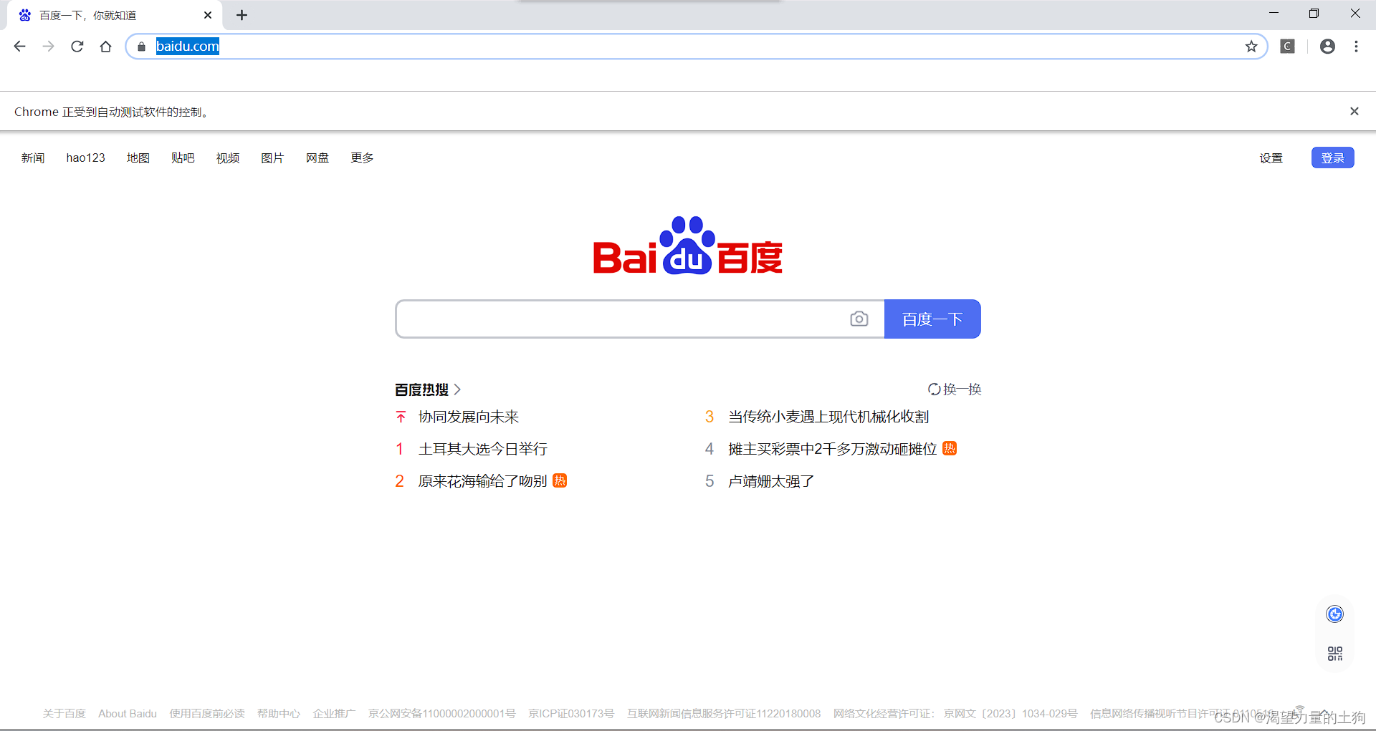Open the QR code floating icon

[1334, 654]
